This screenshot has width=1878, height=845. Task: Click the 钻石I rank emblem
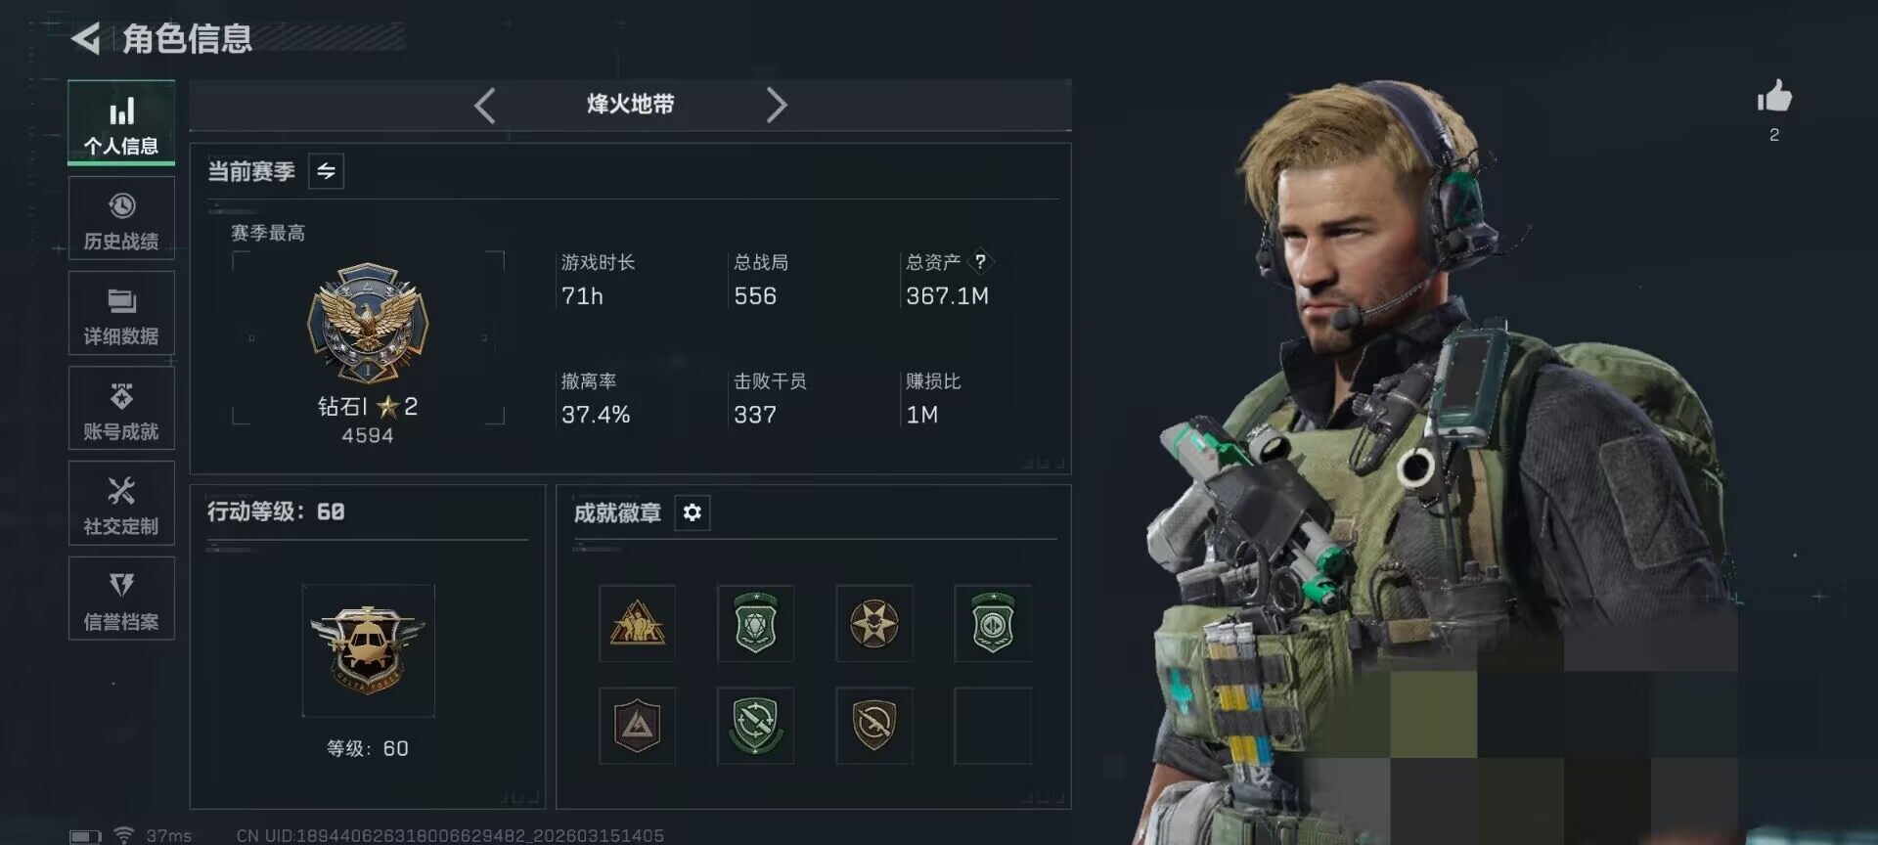pyautogui.click(x=368, y=323)
